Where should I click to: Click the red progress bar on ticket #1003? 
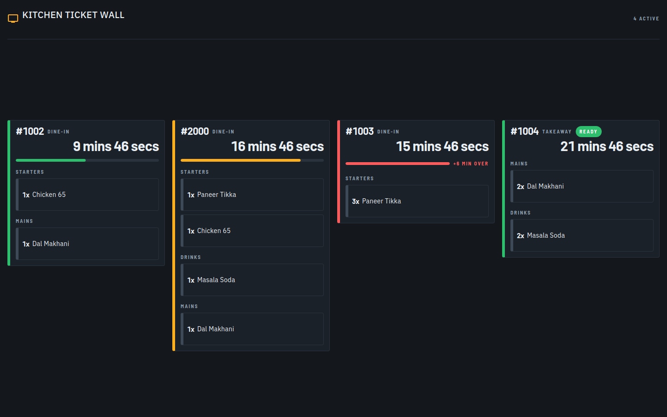tap(397, 164)
